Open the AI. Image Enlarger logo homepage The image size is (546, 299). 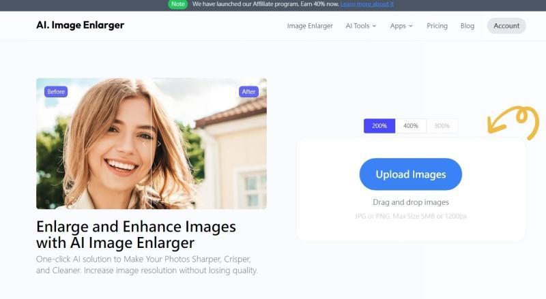pyautogui.click(x=80, y=25)
